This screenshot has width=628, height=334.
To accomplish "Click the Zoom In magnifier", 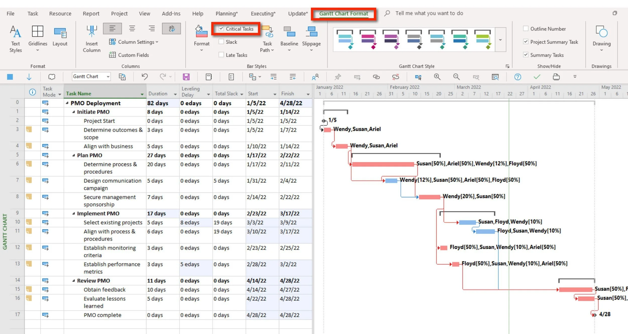I will [437, 77].
